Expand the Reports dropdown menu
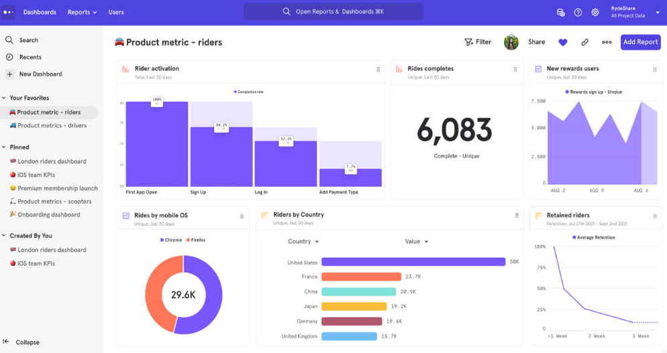The width and height of the screenshot is (667, 353). point(82,12)
